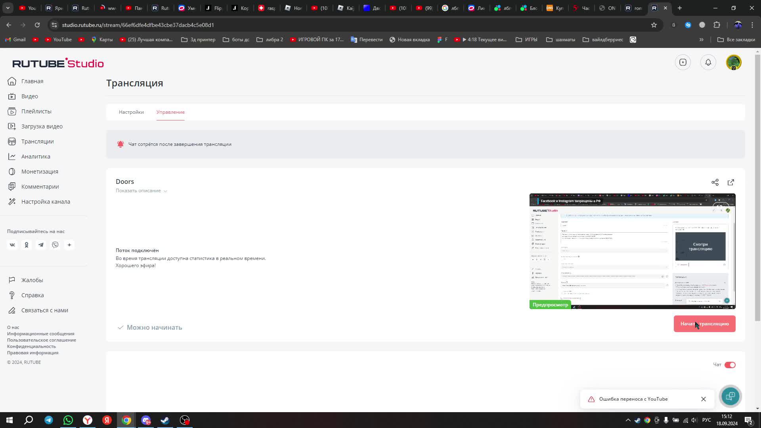Screen dimensions: 761x428
Task: Open the user avatar menu
Action: coord(733,62)
